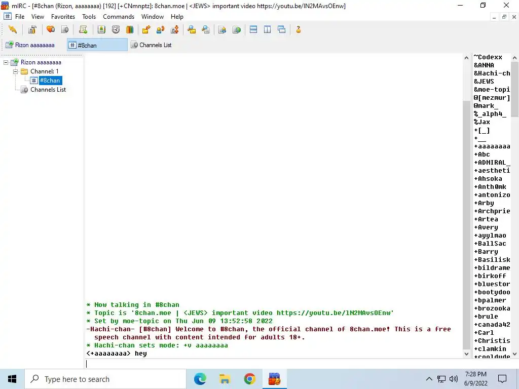The image size is (519, 389).
Task: Open File Explorer from the taskbar
Action: [x=225, y=379]
